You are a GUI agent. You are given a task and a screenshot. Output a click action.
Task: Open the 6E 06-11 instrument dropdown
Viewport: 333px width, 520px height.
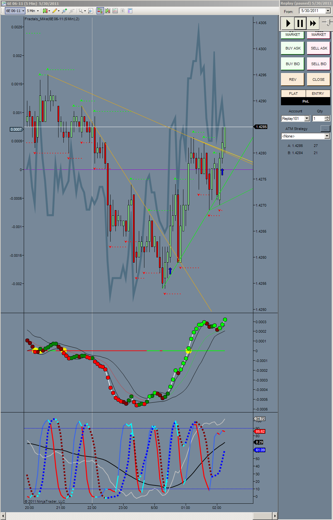tap(15, 11)
